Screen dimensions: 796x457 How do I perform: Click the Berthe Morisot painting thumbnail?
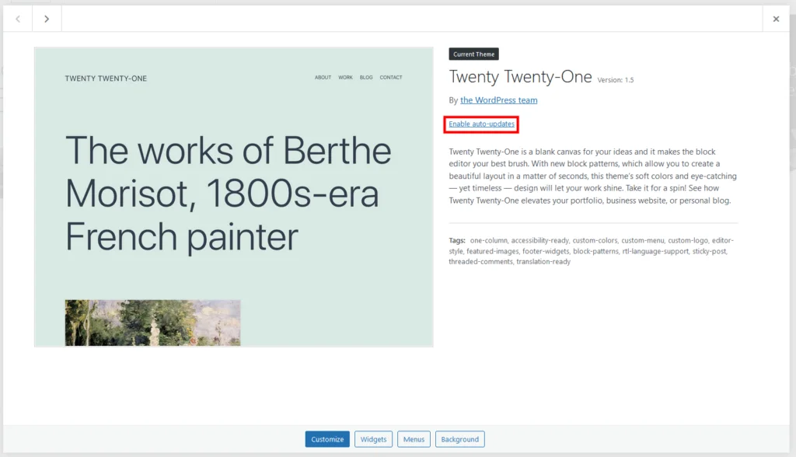pyautogui.click(x=152, y=323)
